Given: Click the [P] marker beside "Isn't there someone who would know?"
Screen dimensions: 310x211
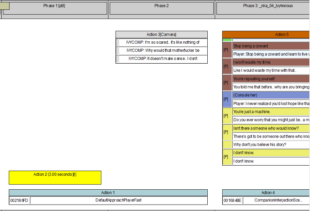Looking at the screenshot, I should (x=227, y=132).
